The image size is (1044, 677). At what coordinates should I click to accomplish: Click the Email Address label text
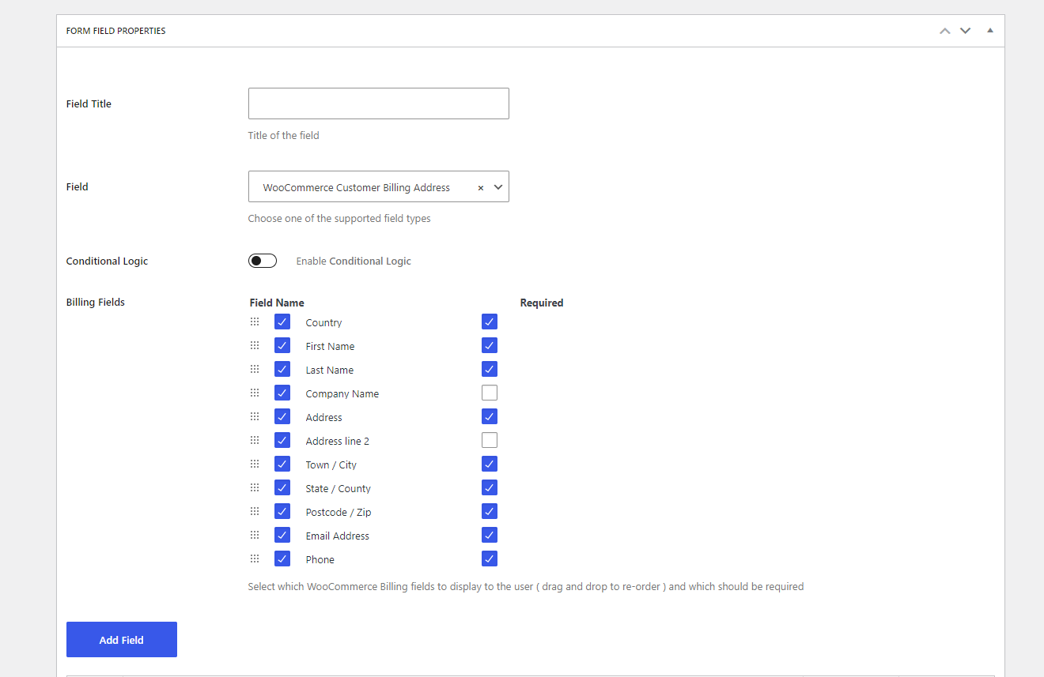338,536
